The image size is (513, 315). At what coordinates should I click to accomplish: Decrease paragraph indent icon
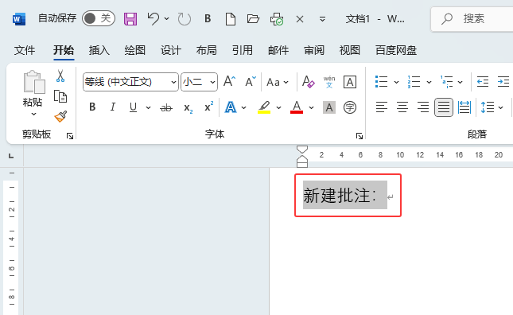[483, 82]
